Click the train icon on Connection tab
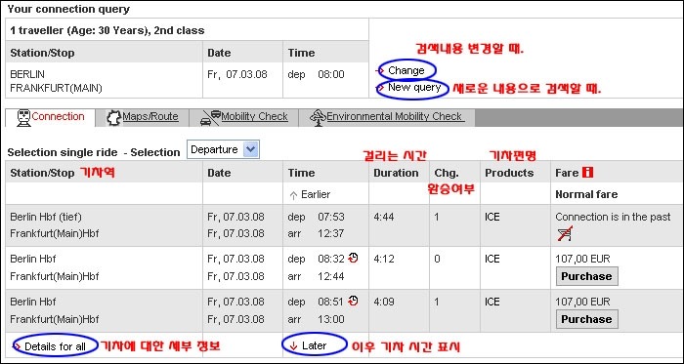This screenshot has height=364, width=684. tap(23, 117)
